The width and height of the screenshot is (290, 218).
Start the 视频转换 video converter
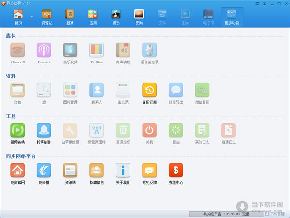[17, 131]
